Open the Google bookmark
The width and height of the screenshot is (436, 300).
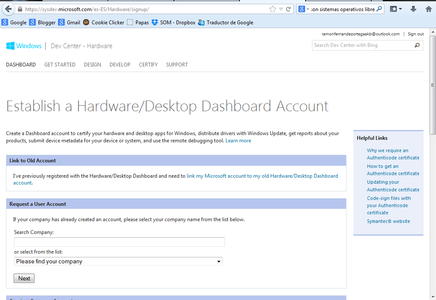point(14,23)
